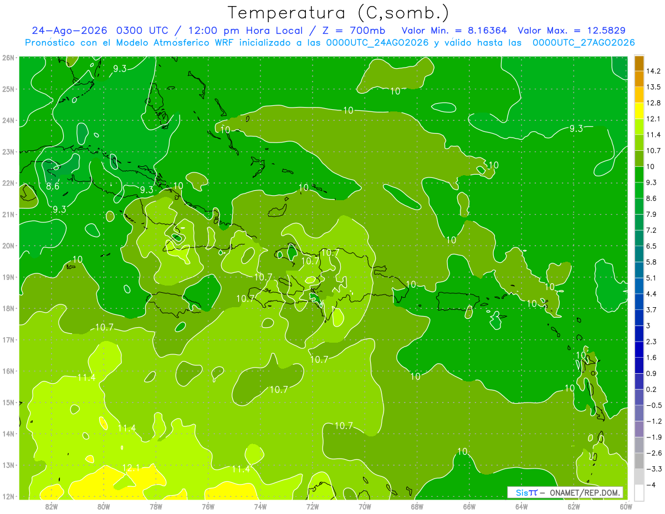This screenshot has width=665, height=514.
Task: Pick the yellow swatch between 12.8 and 12.1
Action: pos(639,110)
